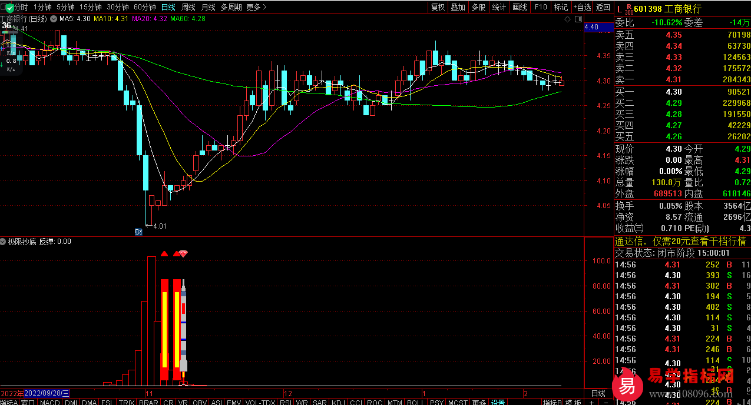Click 买五 price 4.26
Screen dimensions: 751x405
click(x=674, y=136)
